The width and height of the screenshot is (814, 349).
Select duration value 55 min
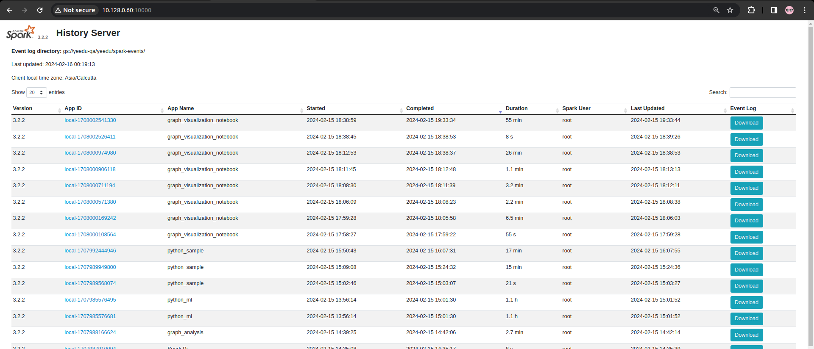click(514, 120)
